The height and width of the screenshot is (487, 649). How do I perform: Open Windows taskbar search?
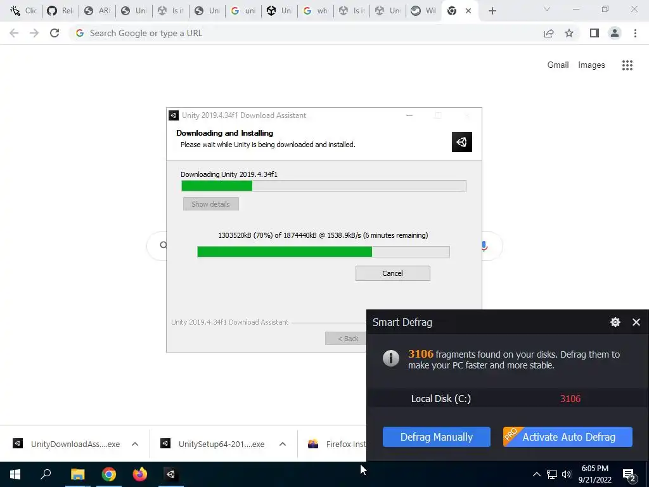tap(46, 474)
